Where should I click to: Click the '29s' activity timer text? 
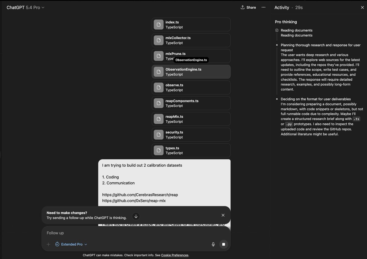coord(299,7)
